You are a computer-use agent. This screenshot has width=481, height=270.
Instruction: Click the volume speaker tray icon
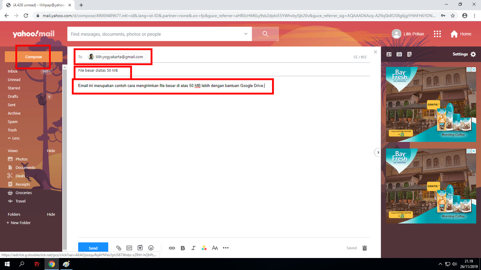coord(455,264)
